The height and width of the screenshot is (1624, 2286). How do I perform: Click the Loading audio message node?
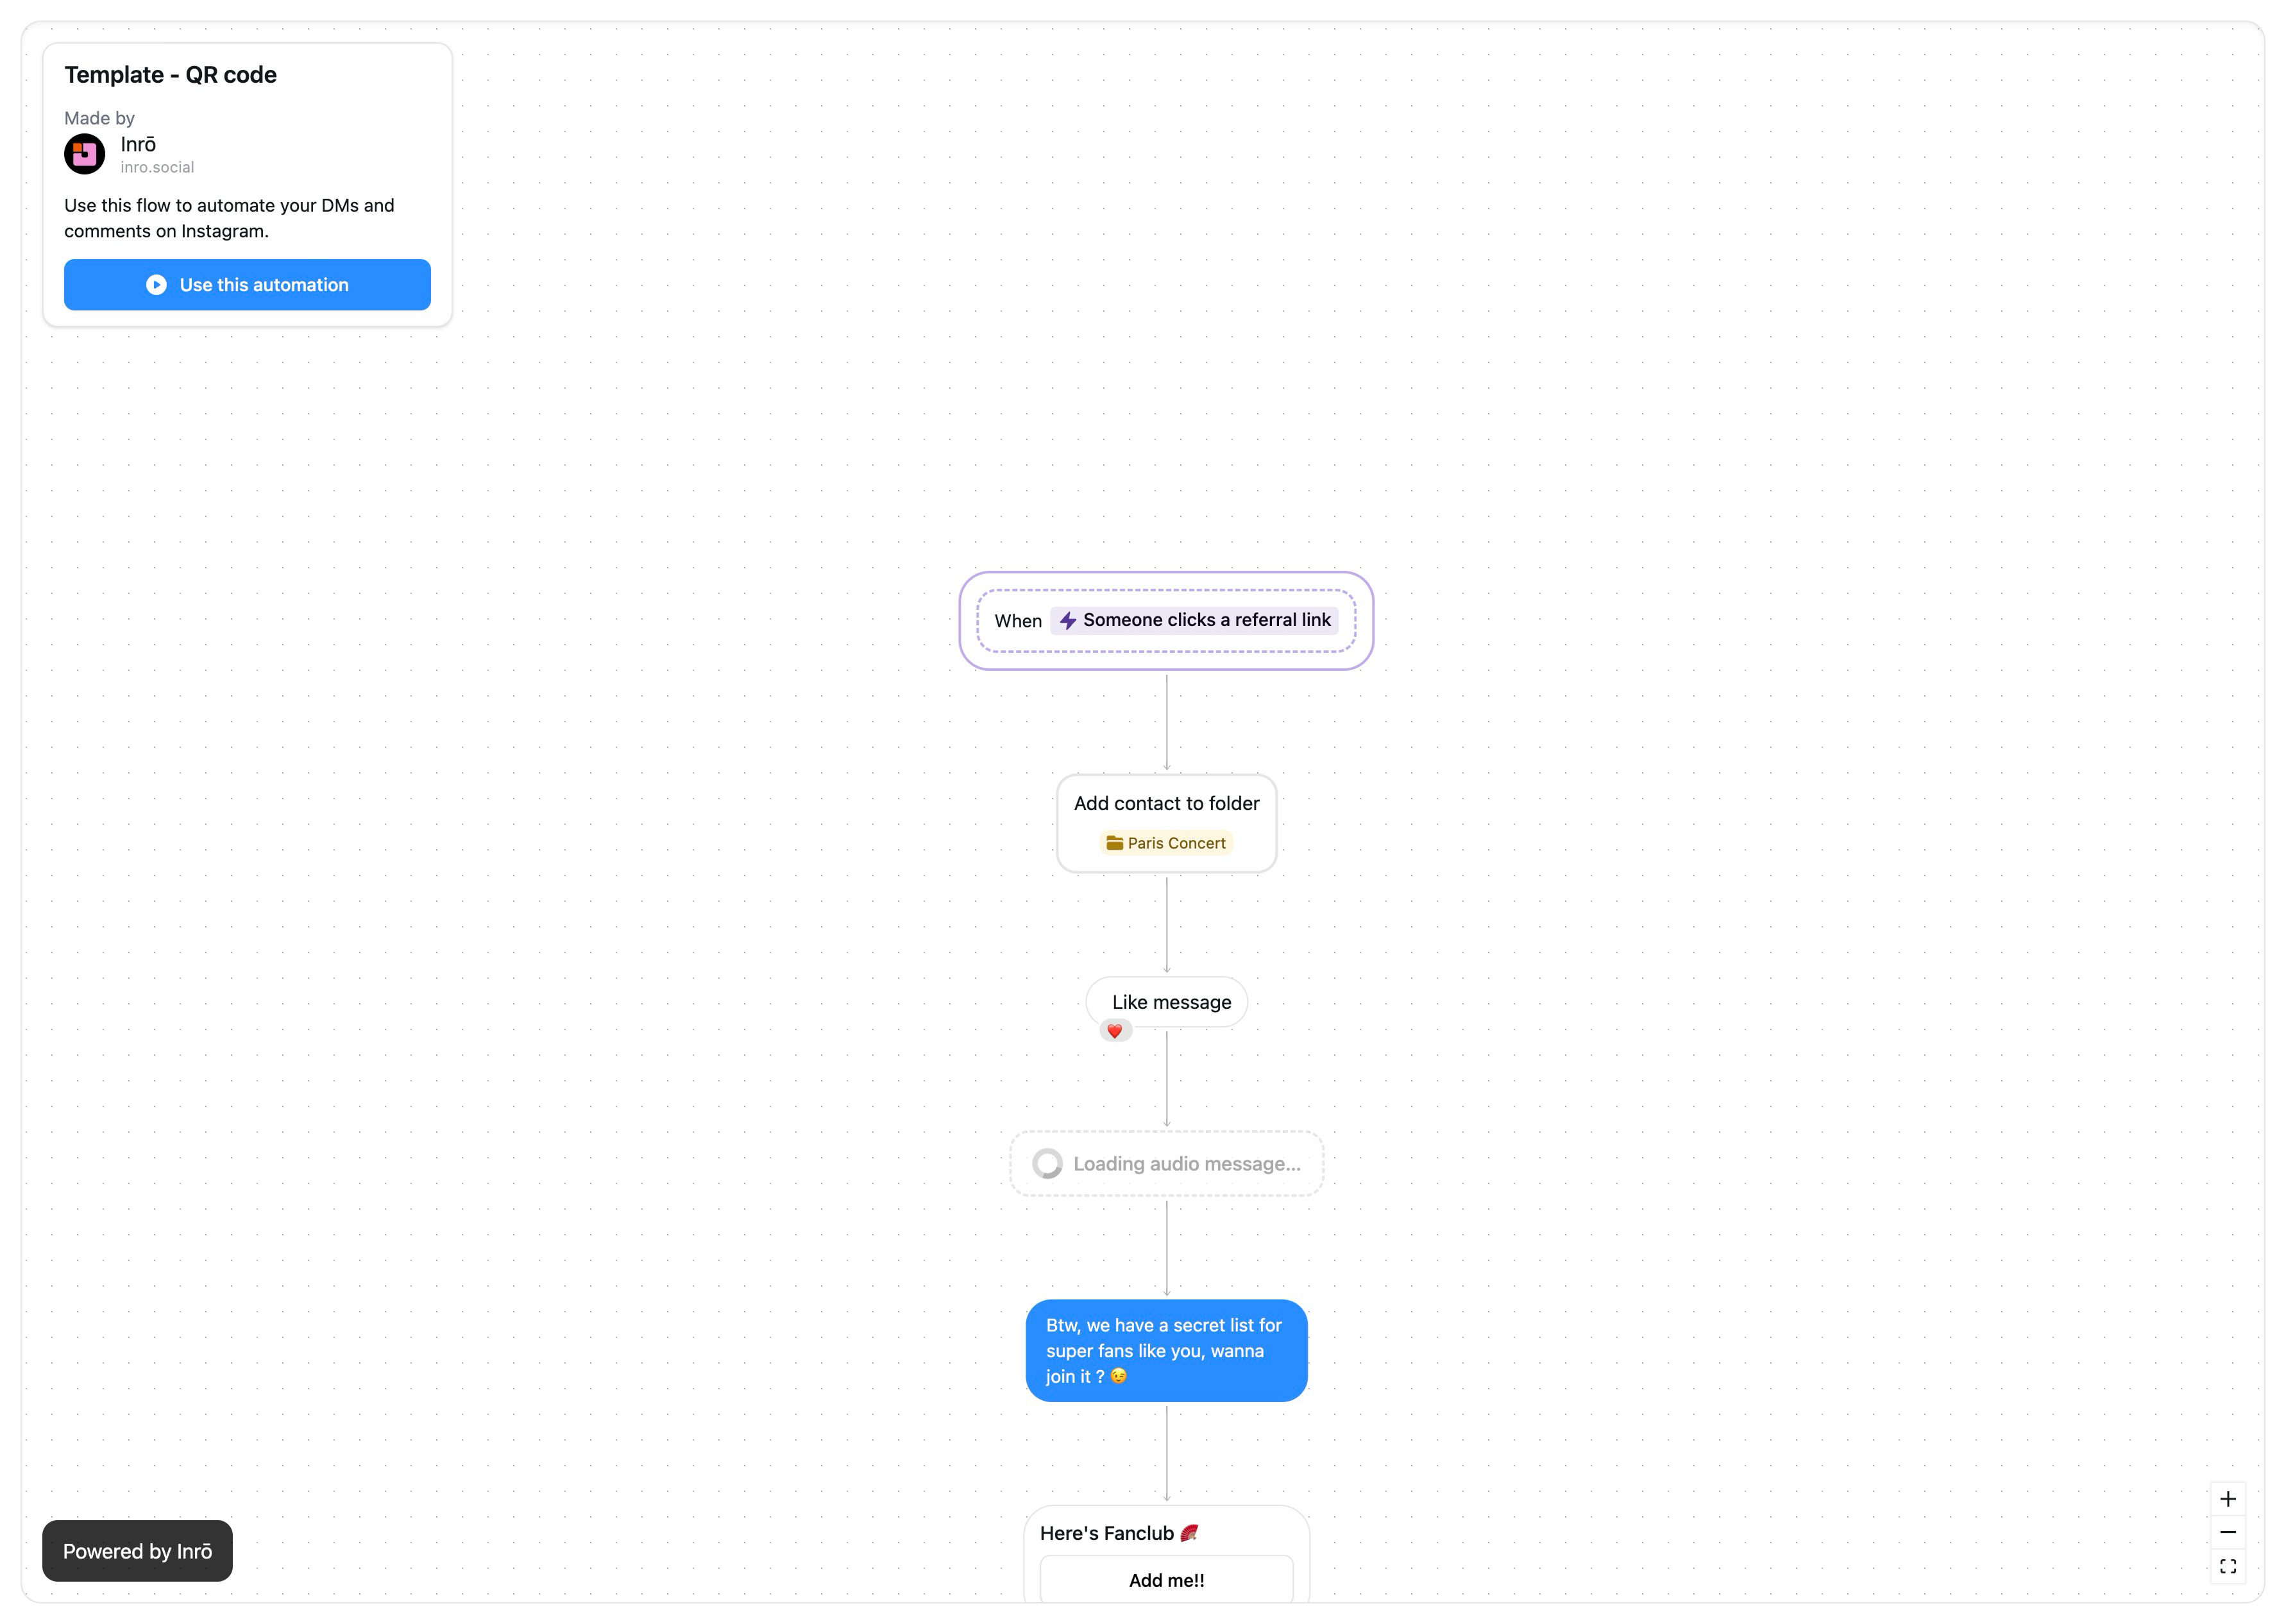click(x=1166, y=1164)
